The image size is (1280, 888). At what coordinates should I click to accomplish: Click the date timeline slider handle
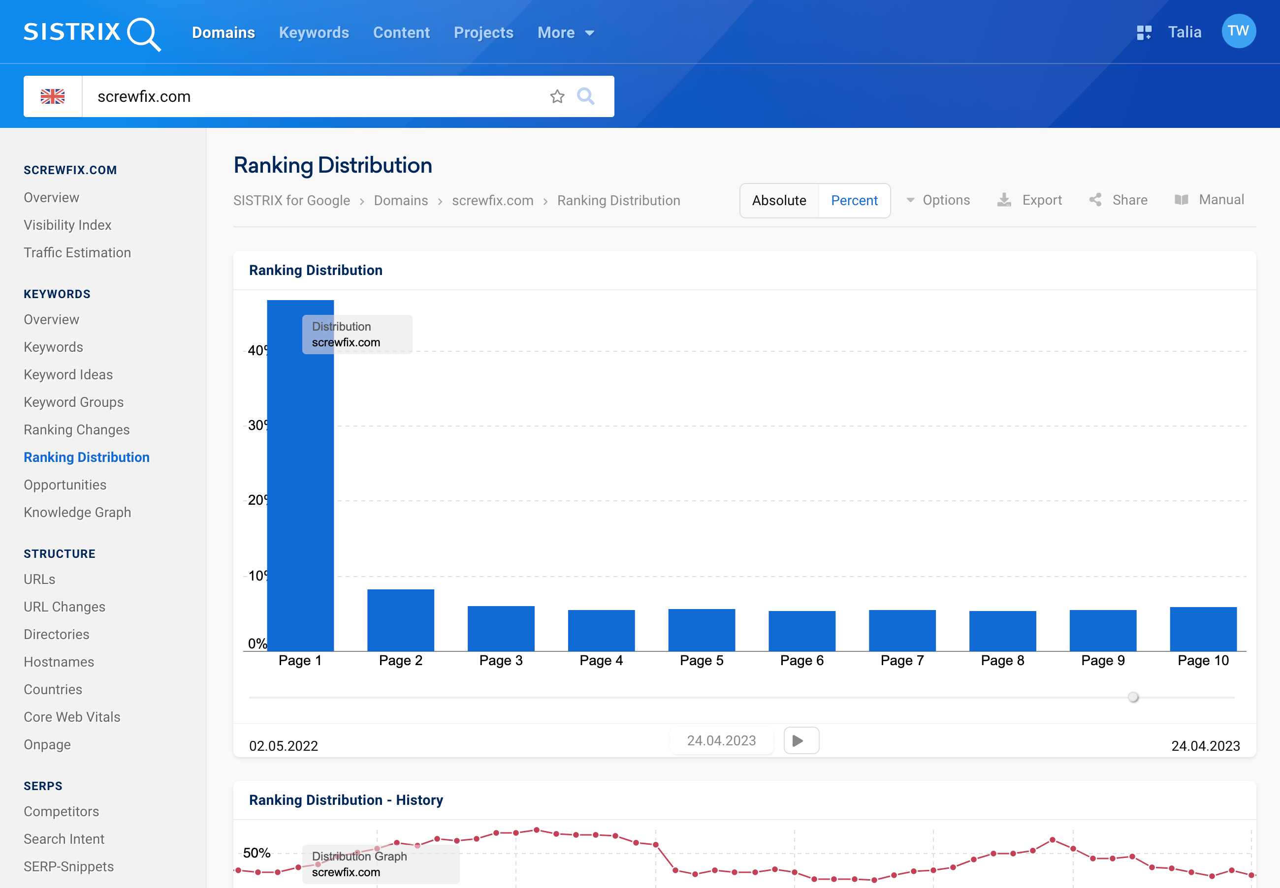click(x=1133, y=697)
